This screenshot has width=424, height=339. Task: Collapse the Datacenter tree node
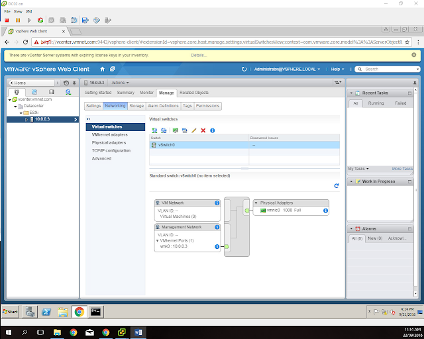15,107
